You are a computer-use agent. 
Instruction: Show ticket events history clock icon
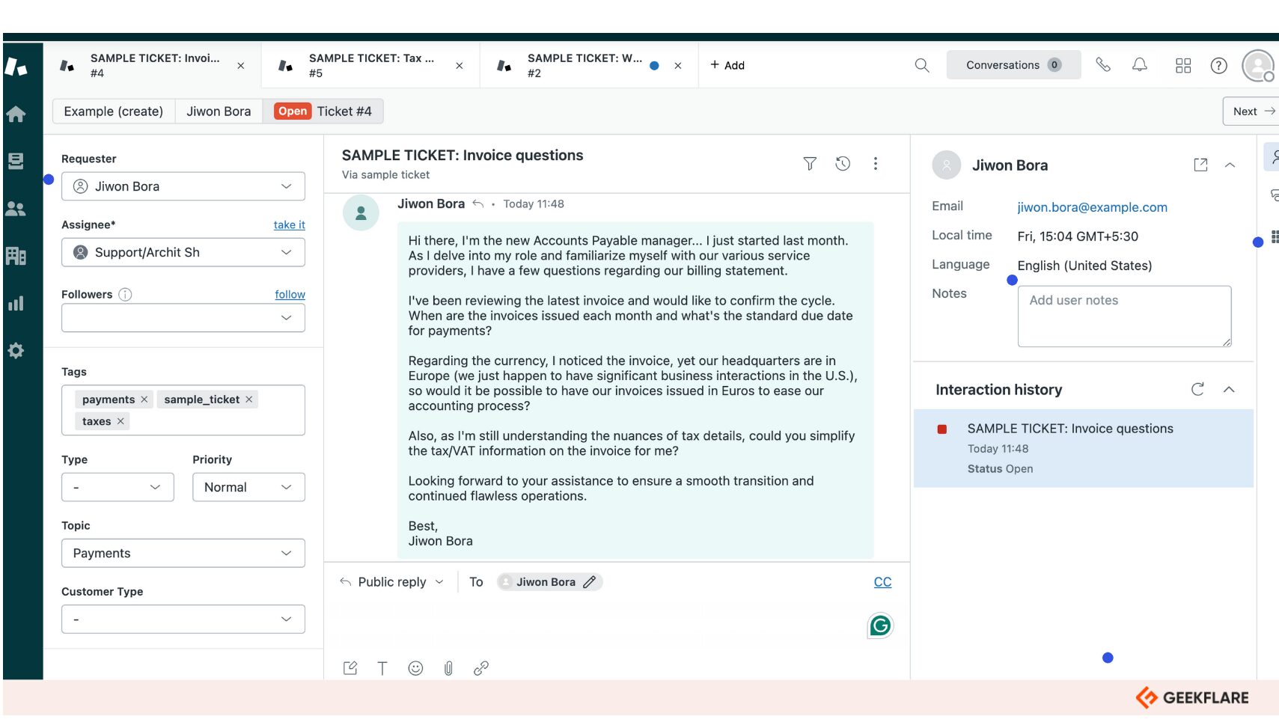[843, 164]
